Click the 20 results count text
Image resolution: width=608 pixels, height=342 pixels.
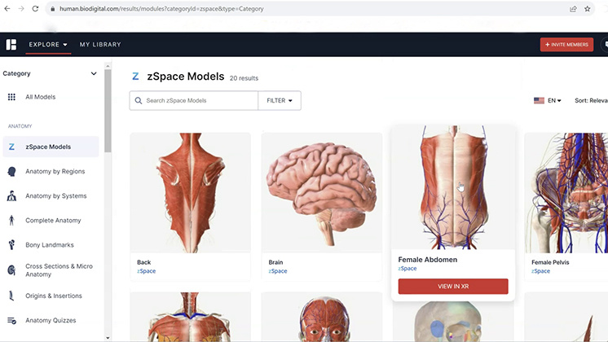(x=244, y=78)
